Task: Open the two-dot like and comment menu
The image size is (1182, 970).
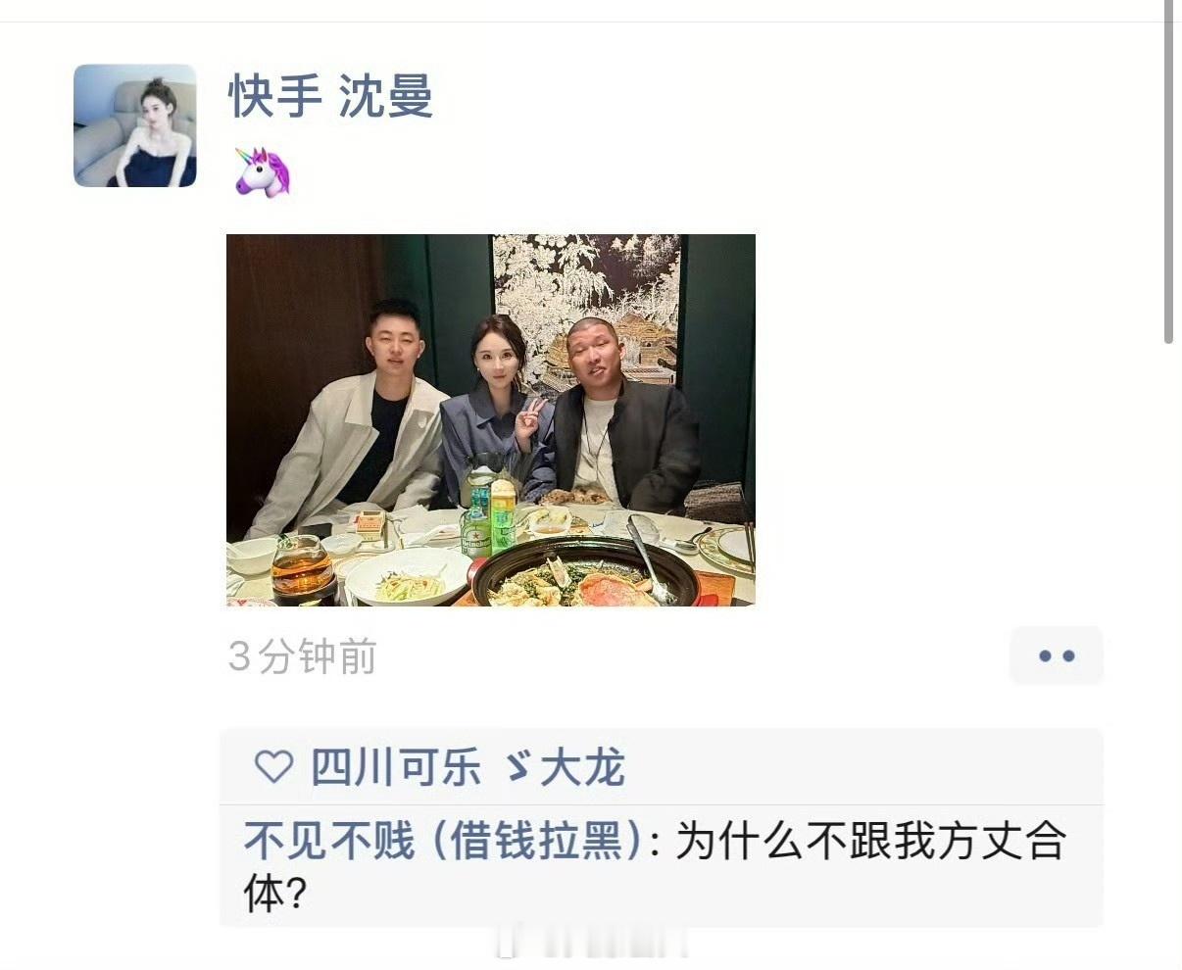Action: click(x=1057, y=655)
